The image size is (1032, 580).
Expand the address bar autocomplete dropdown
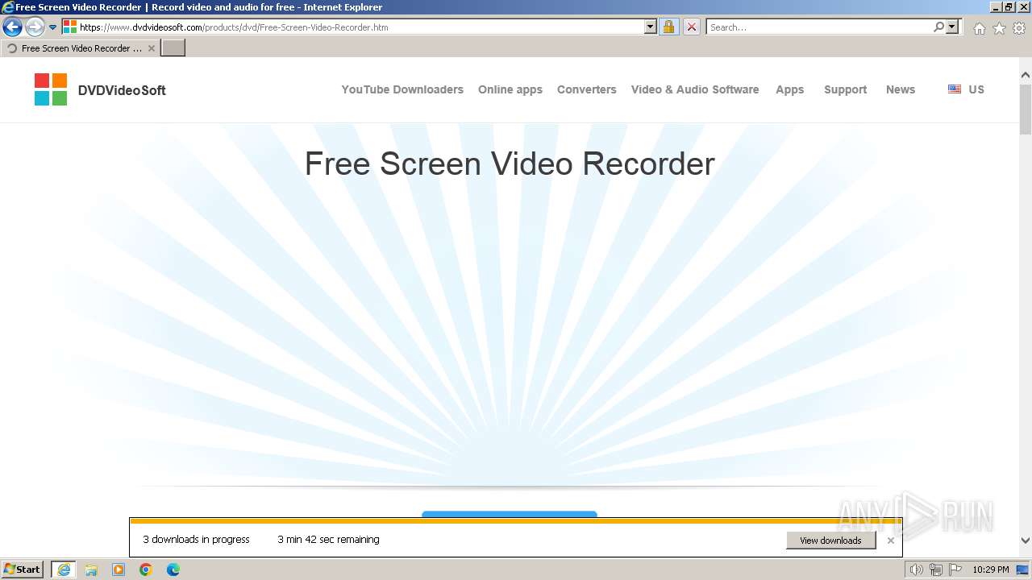[651, 27]
